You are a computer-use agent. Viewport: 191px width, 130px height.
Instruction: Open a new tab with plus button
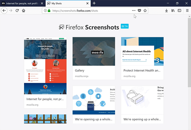pyautogui.click(x=94, y=3)
